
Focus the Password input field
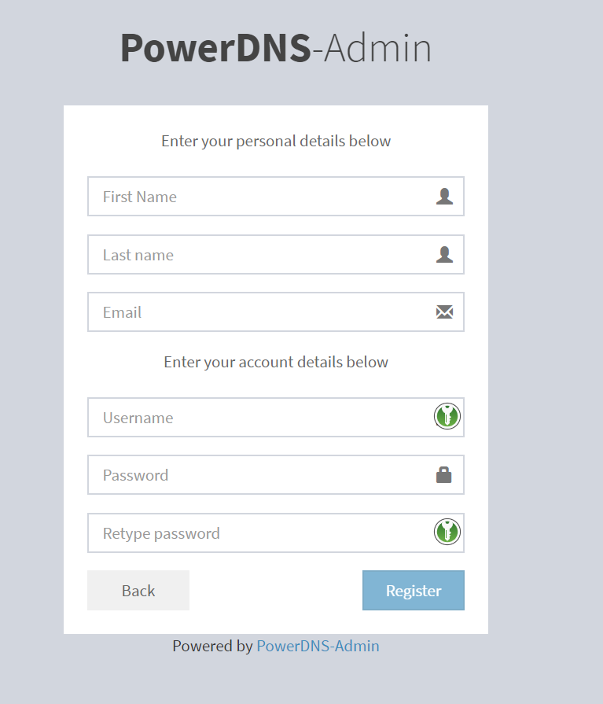click(275, 474)
